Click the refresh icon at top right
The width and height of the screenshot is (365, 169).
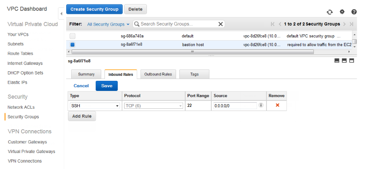pyautogui.click(x=329, y=12)
